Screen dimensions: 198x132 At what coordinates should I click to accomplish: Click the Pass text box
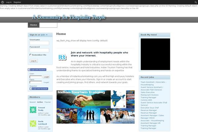[36, 82]
